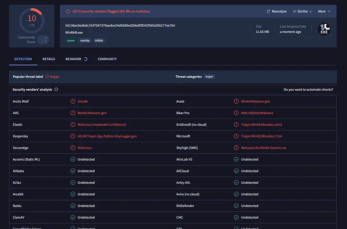Click the Microsoft Wacatac detection result
Image resolution: width=347 pixels, height=229 pixels.
[x=261, y=136]
